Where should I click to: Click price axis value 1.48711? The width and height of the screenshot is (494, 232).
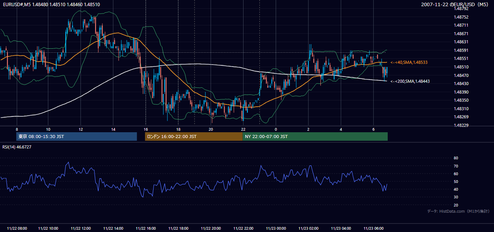click(x=461, y=25)
